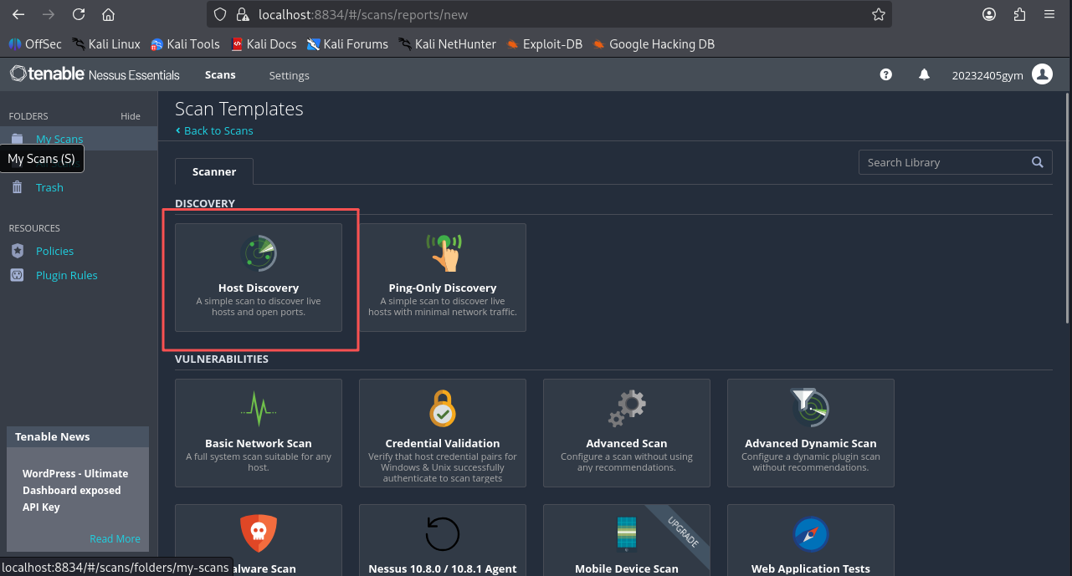Viewport: 1072px width, 576px height.
Task: Click the search magnifier icon
Action: pyautogui.click(x=1038, y=162)
